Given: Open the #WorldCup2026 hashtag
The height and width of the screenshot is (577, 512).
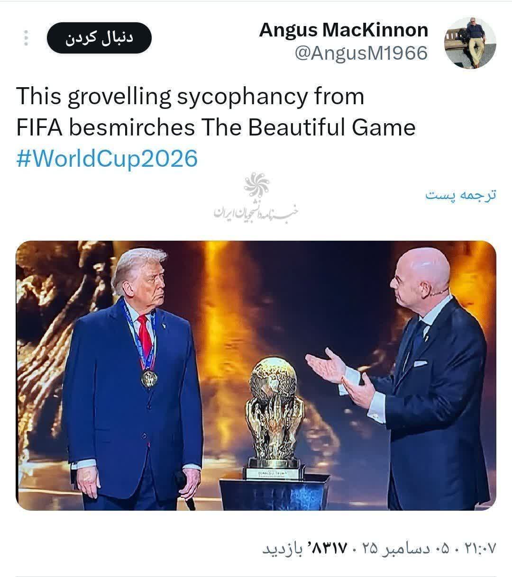Looking at the screenshot, I should tap(107, 158).
